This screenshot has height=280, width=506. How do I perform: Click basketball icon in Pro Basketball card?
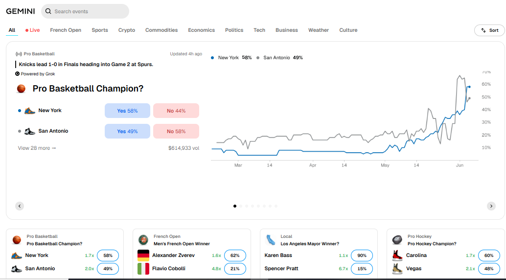pos(17,240)
